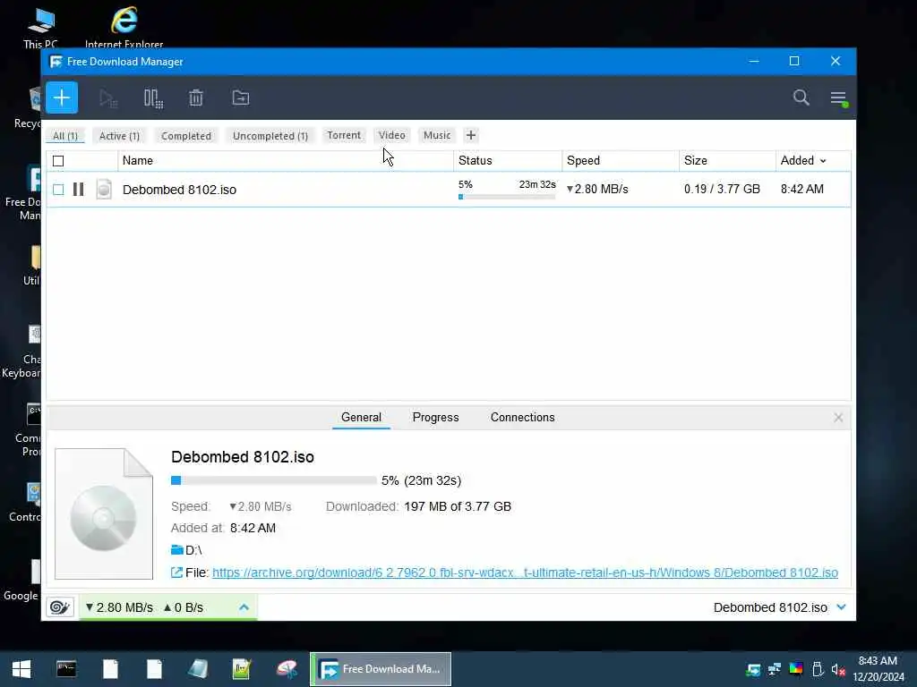Select the Completed filter tab
Screen dimensions: 917x687
[186, 136]
